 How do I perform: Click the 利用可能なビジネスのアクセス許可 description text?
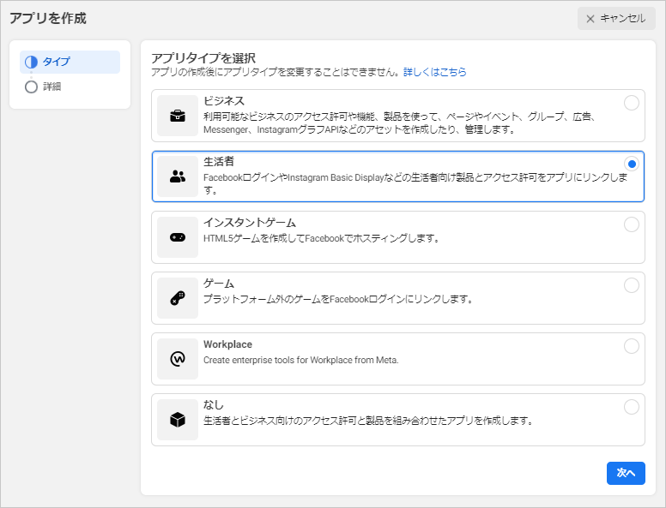(399, 123)
